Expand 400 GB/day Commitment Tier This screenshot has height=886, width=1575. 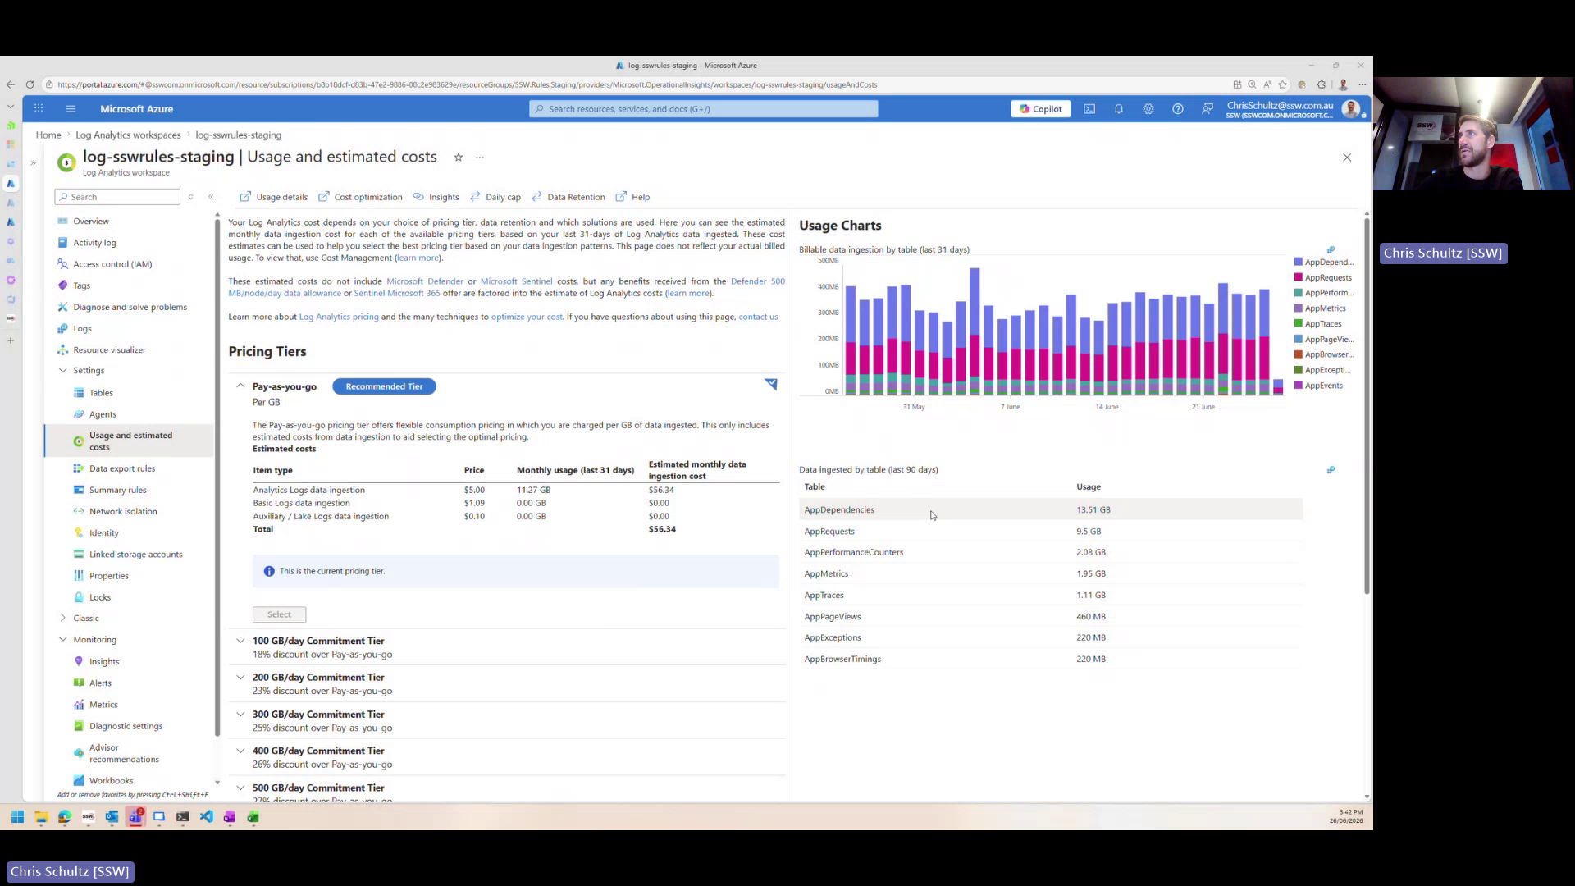click(x=240, y=751)
